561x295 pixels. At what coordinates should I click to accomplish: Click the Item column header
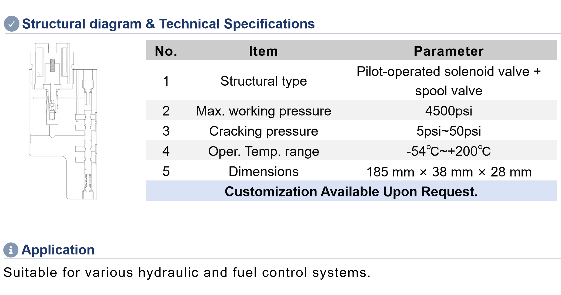(263, 51)
